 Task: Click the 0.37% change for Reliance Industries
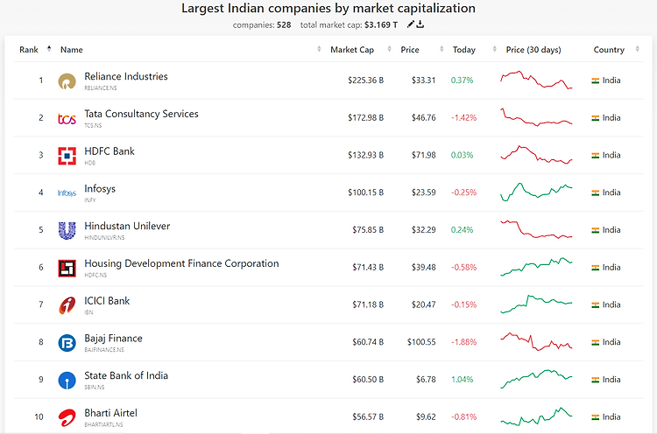click(463, 80)
